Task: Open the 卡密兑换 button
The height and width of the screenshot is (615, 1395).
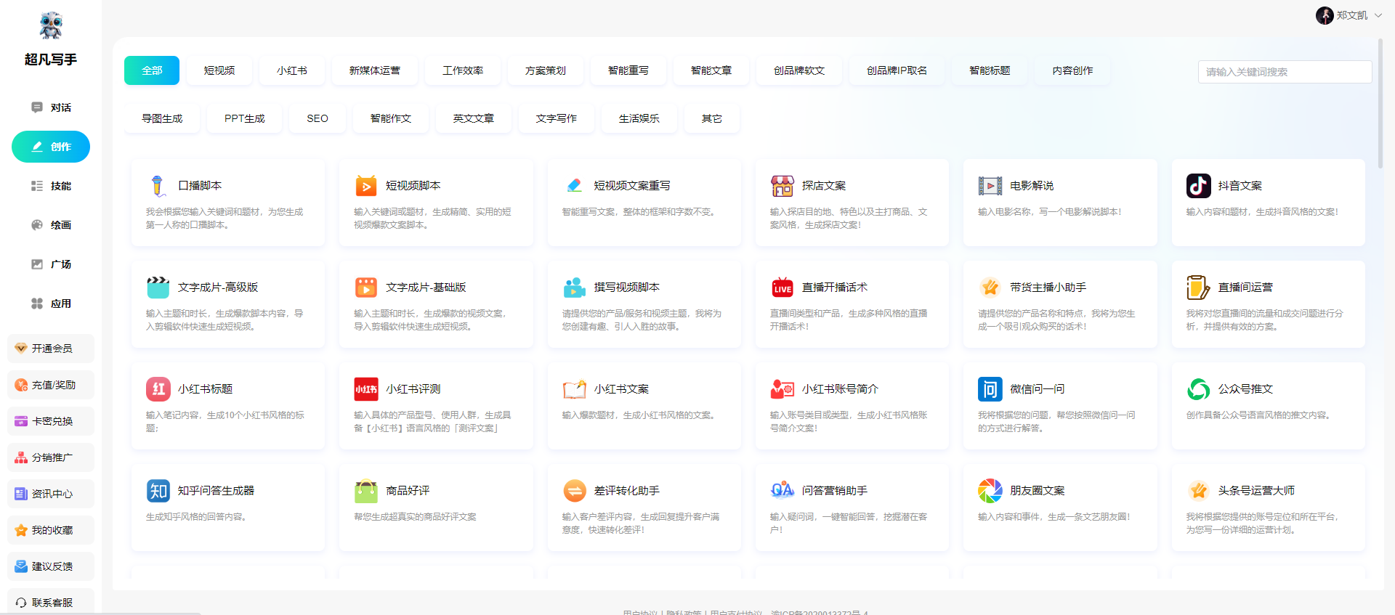Action: point(51,421)
